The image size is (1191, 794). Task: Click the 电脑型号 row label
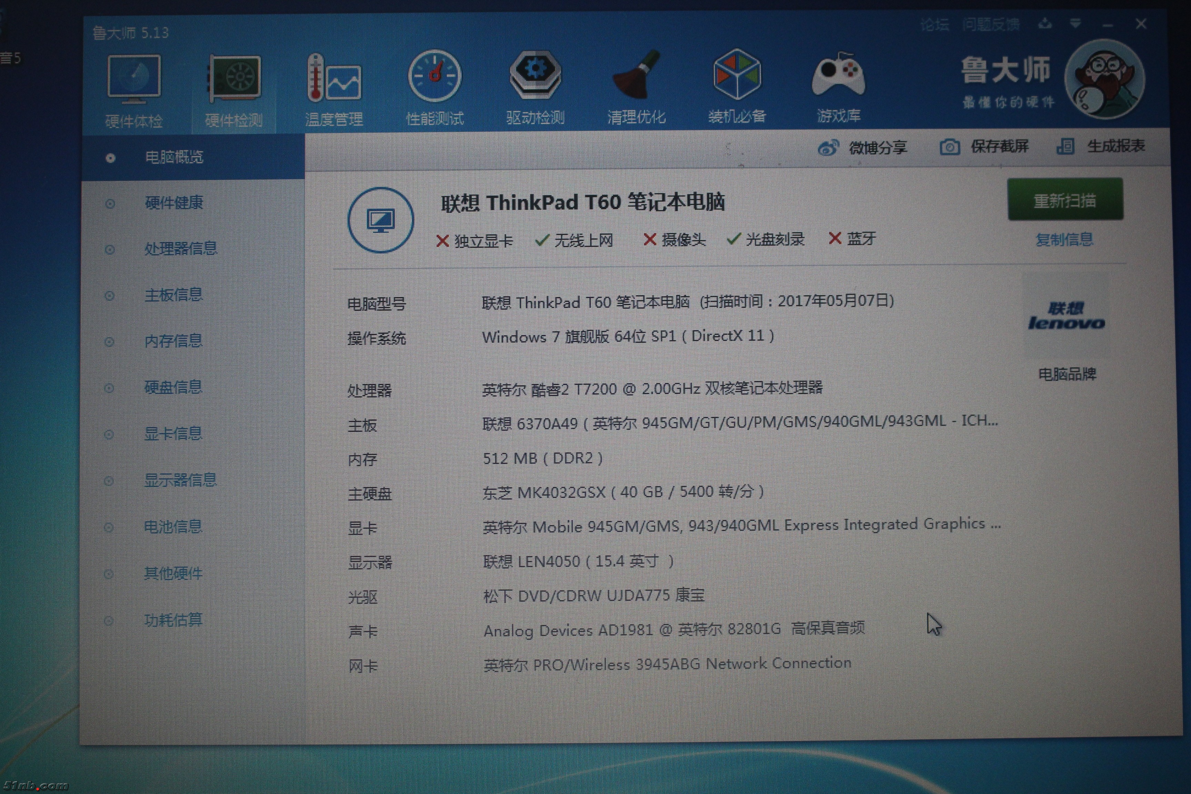(376, 304)
